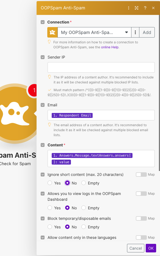Focus the Sender IP input field
Viewport: 160px width, 256px height.
point(101,67)
